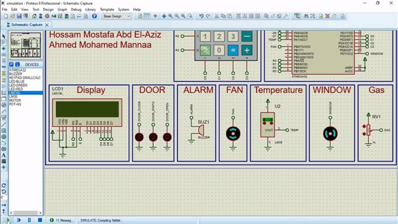The width and height of the screenshot is (398, 224).
Task: Select KEYPAD-SMALLCALC in the devices list
Action: pyautogui.click(x=25, y=78)
